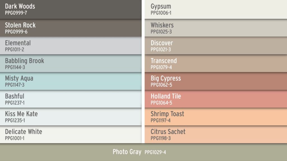Click the PPG1147-3 code under Misty Aqua
This screenshot has height=161, width=287.
click(15, 85)
